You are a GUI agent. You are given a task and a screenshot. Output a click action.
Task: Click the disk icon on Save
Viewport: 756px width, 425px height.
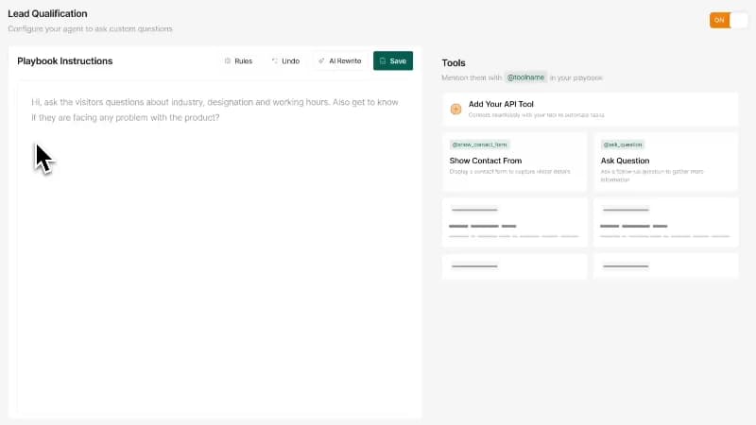pos(383,61)
